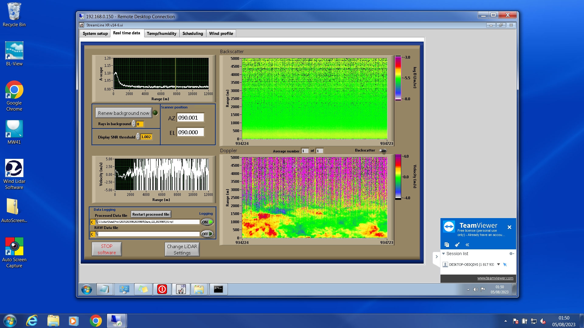
Task: Click red power icon in remote taskbar
Action: tap(162, 289)
